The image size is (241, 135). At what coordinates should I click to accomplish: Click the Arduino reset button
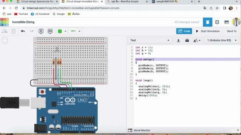[42, 92]
